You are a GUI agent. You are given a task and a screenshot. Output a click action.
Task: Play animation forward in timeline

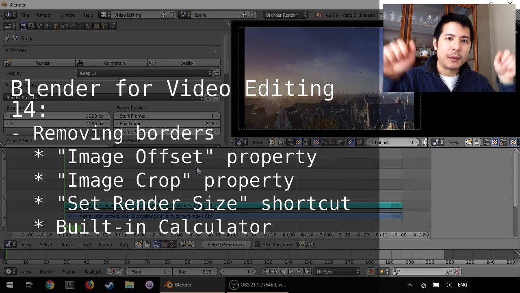point(291,271)
